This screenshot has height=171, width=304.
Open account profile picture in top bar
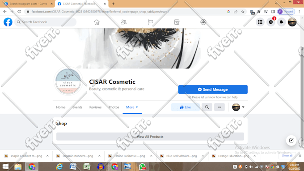coord(292,22)
